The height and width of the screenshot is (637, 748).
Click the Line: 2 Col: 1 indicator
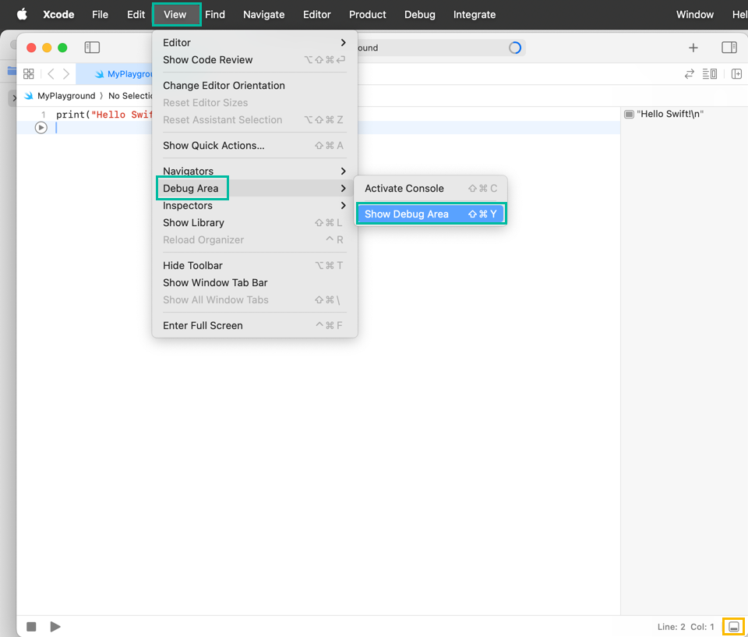click(686, 627)
